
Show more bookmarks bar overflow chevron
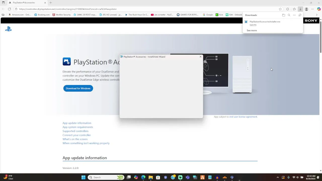[x=317, y=15]
